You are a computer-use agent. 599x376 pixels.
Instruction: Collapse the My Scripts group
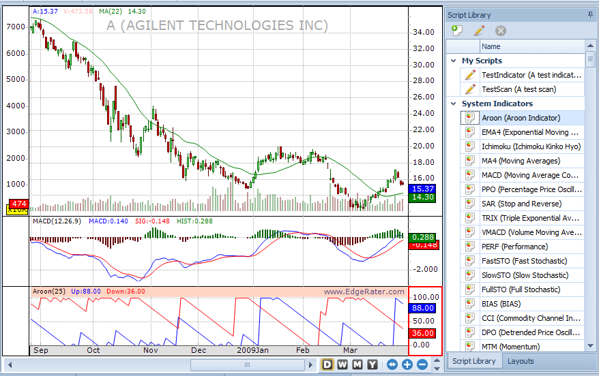[454, 61]
